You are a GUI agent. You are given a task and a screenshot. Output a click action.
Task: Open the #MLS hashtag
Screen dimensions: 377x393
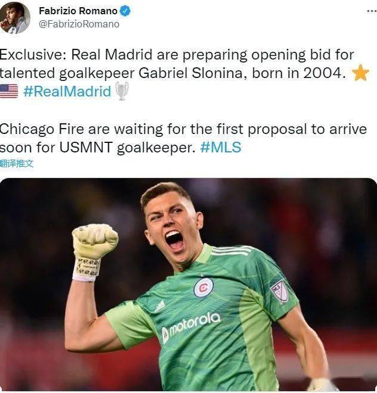tap(221, 147)
